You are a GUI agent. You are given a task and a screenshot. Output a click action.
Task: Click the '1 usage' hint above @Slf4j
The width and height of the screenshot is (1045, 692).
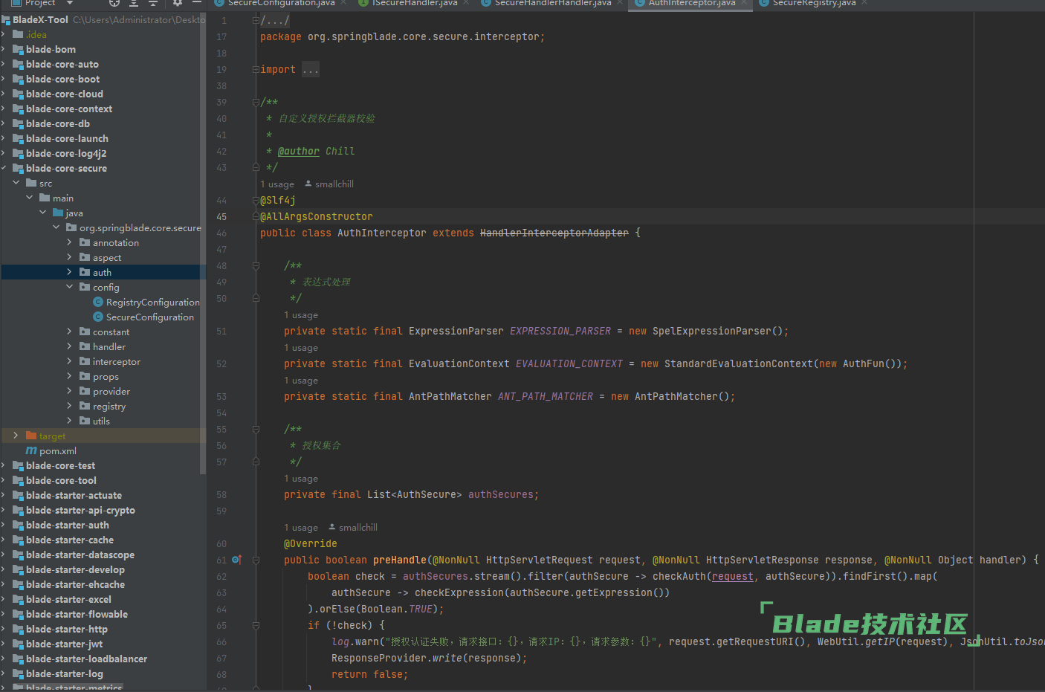[277, 184]
